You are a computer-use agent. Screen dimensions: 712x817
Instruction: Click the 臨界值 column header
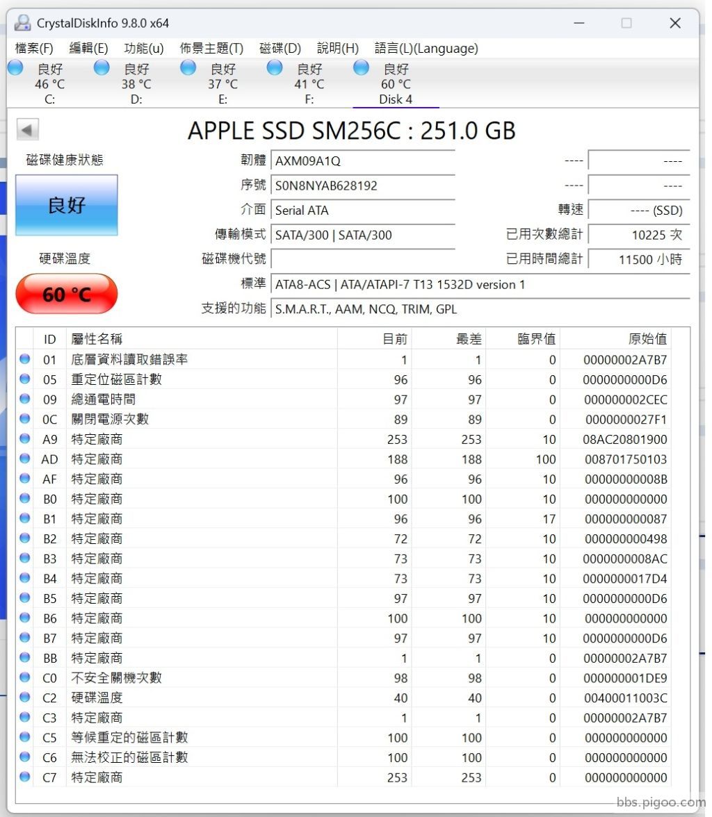pyautogui.click(x=523, y=339)
